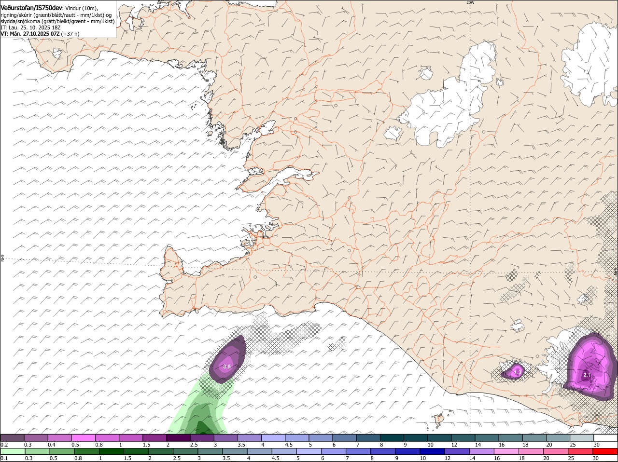
Task: Pick the light lavender swatch labeled 4
Action: pyautogui.click(x=273, y=438)
